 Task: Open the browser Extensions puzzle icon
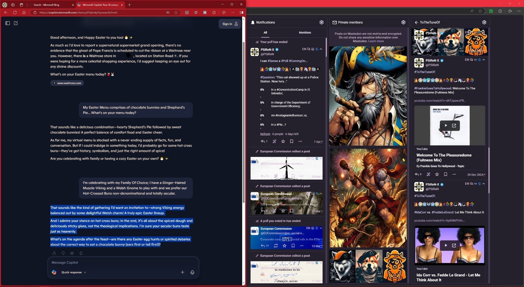[214, 12]
